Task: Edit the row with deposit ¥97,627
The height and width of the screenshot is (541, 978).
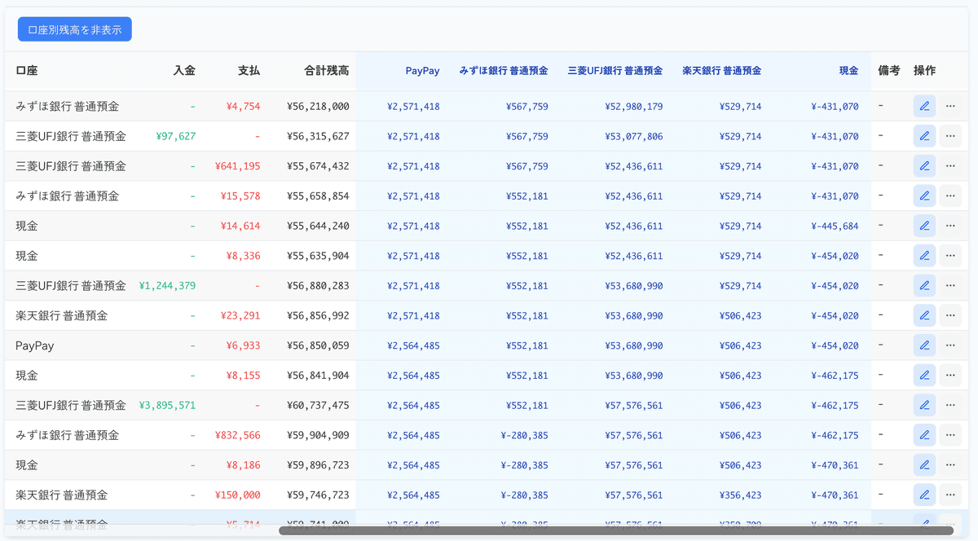Action: tap(924, 136)
